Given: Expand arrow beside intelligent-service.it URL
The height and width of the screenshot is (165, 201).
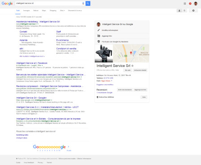Looking at the screenshot, I should pyautogui.click(x=38, y=24).
